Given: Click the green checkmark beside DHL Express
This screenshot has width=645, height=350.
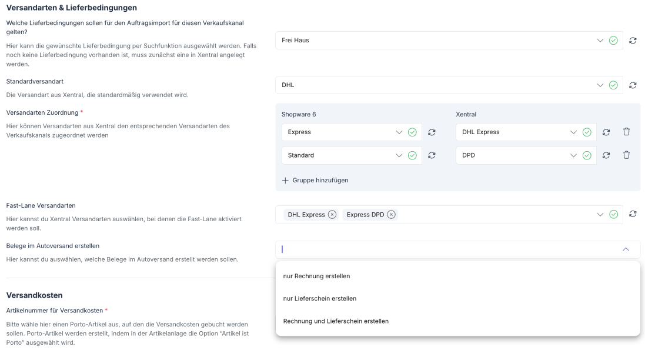Looking at the screenshot, I should pyautogui.click(x=587, y=132).
